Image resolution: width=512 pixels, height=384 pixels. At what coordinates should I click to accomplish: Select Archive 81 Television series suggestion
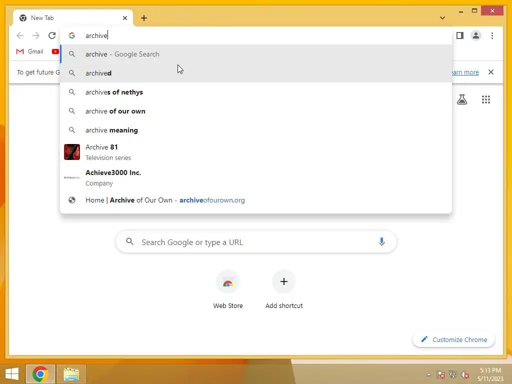256,152
